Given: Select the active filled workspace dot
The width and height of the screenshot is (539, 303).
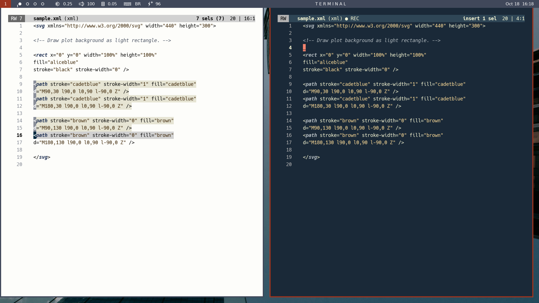Looking at the screenshot, I should pos(20,4).
